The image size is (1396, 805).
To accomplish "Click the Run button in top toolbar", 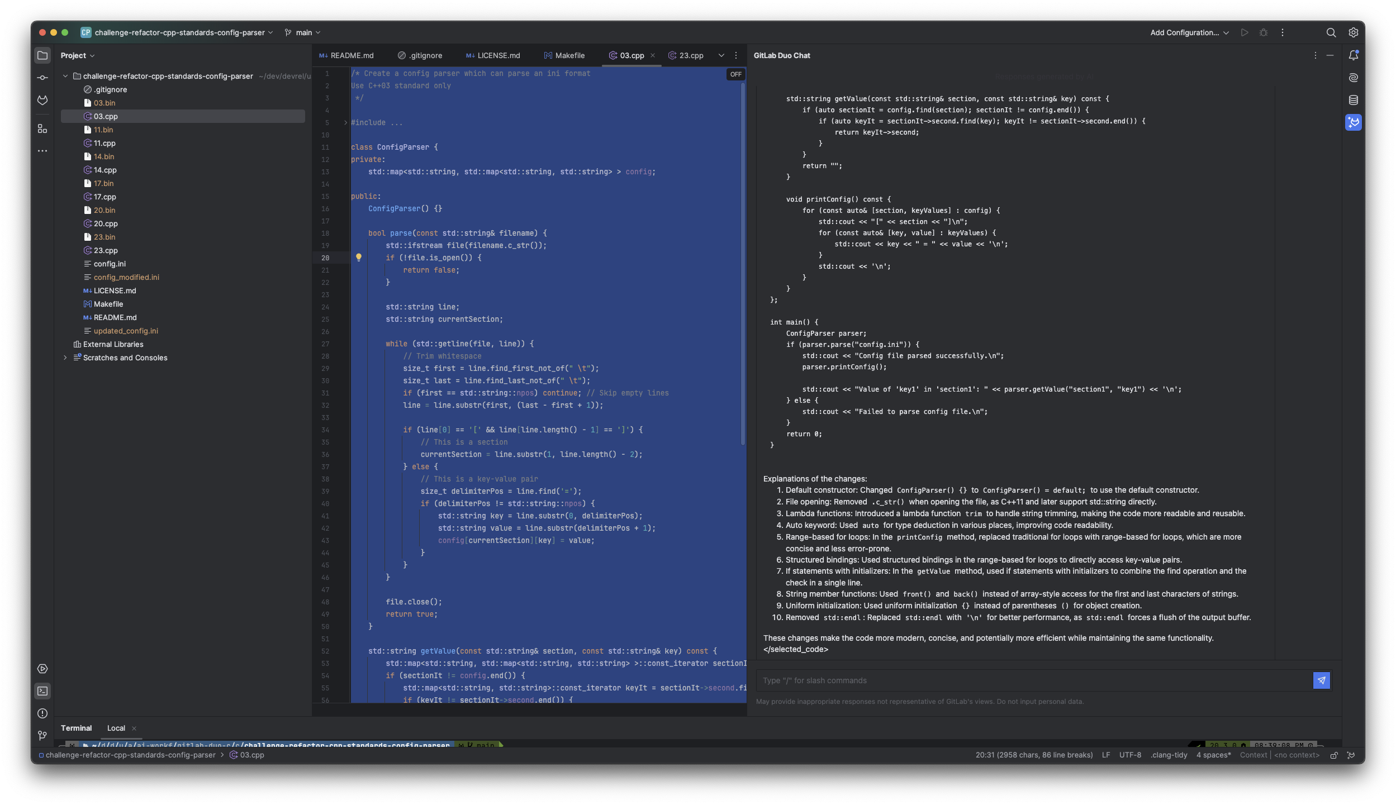I will [1245, 32].
